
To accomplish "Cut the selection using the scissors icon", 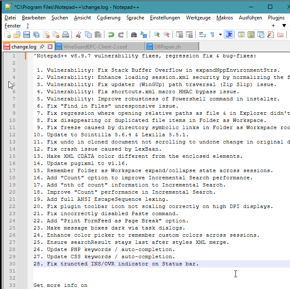I will click(79, 35).
